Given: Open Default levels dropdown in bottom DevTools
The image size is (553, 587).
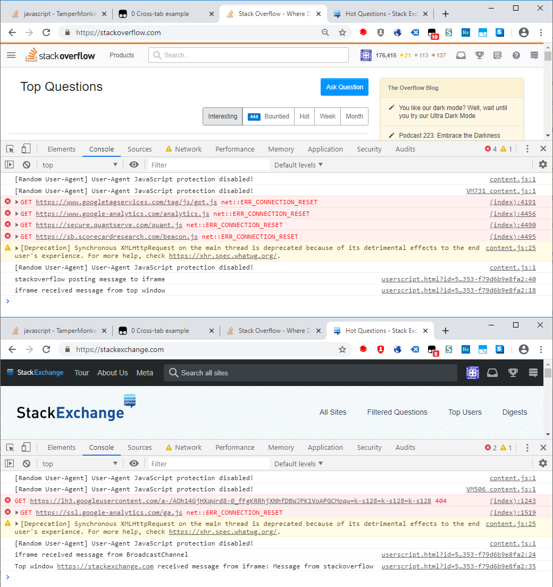Looking at the screenshot, I should coord(298,464).
